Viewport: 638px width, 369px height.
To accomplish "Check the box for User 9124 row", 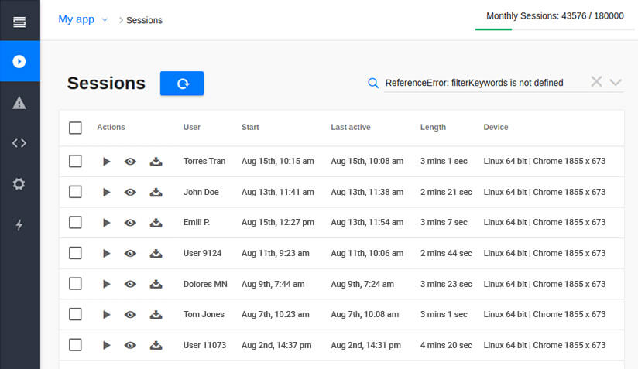I will point(75,253).
